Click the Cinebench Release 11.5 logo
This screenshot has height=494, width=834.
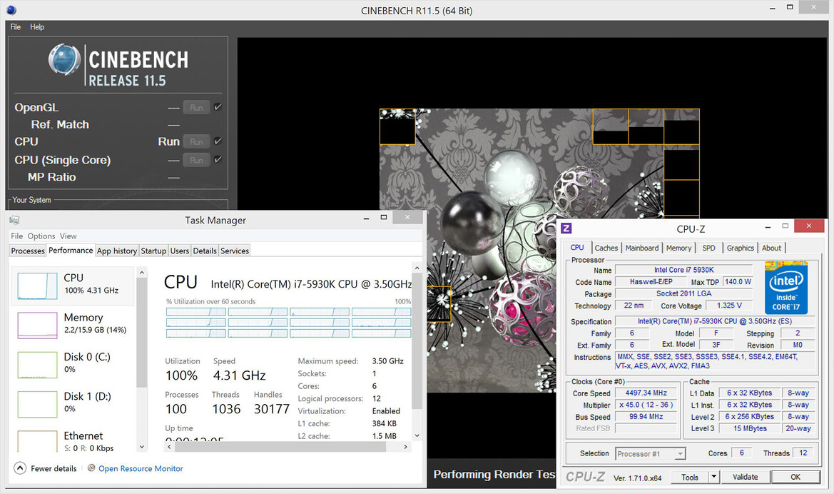pos(118,66)
